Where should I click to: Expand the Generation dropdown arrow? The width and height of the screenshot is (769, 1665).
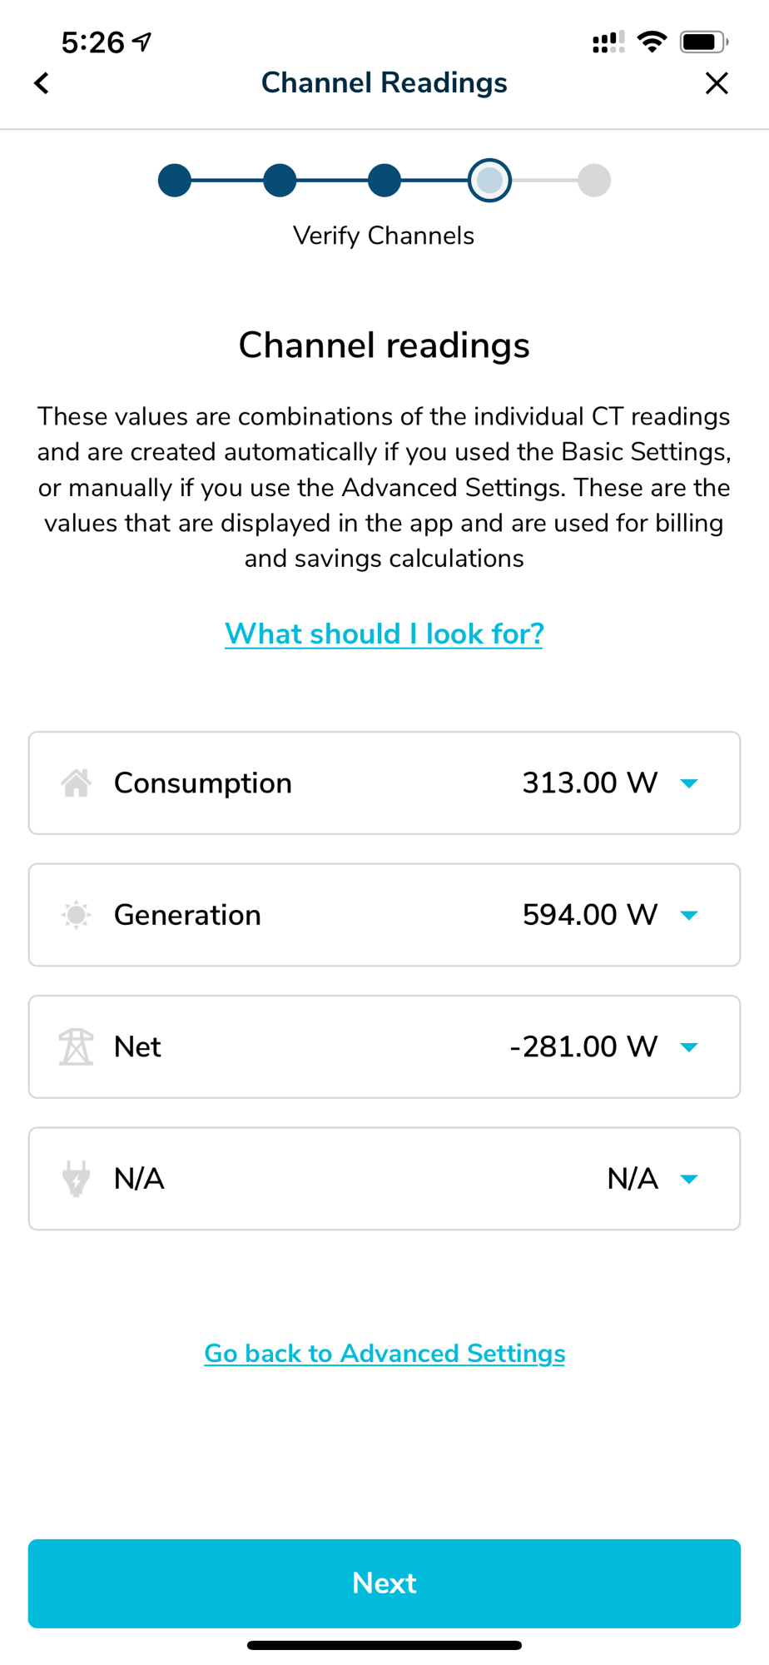689,915
